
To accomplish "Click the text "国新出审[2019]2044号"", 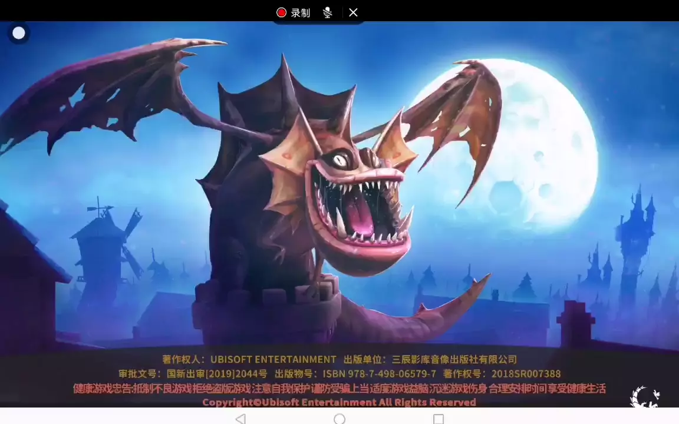I will point(217,374).
